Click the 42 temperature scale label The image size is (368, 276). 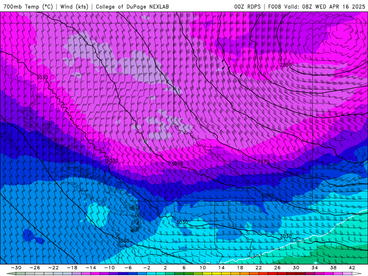pos(352,268)
